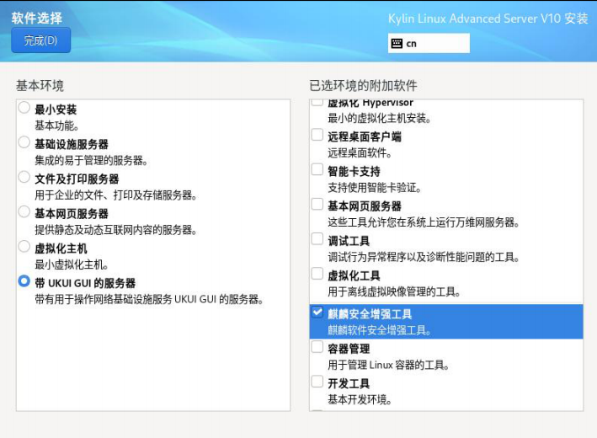597x438 pixels.
Task: Click the text 用于离线虚拟映像管理的工具。
Action: pos(394,291)
